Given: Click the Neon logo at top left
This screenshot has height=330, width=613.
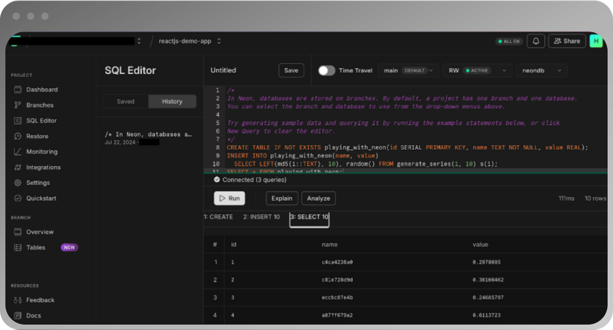Looking at the screenshot, I should click(16, 40).
